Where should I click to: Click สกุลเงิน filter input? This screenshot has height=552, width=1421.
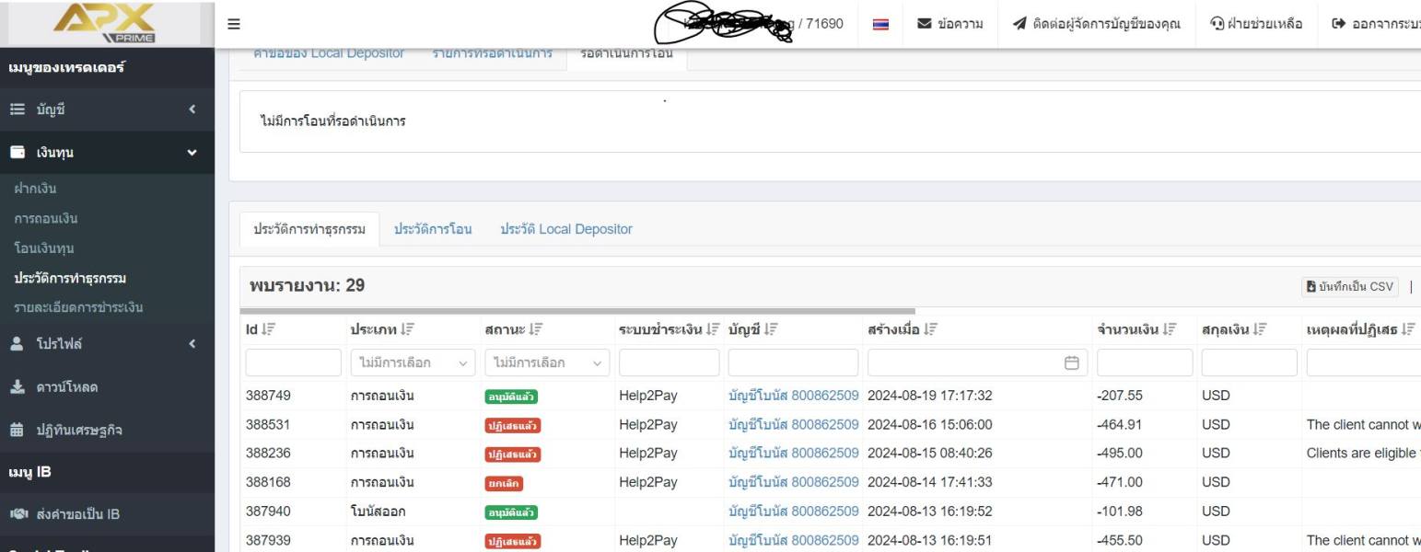(x=1250, y=363)
